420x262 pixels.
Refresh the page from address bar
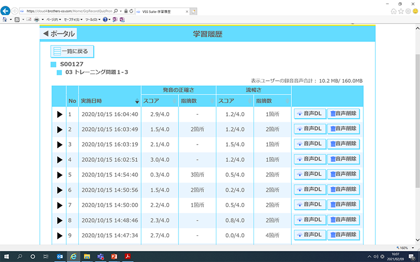pyautogui.click(x=132, y=10)
